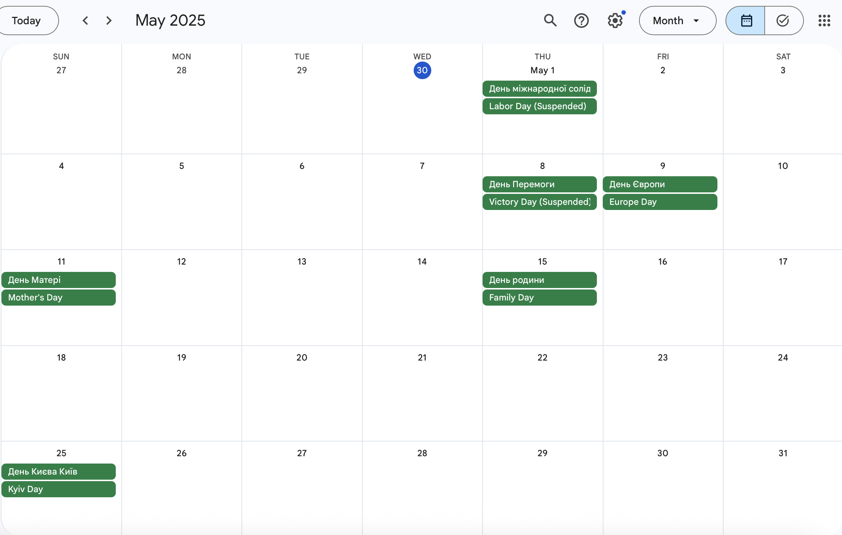842x535 pixels.
Task: Open the Settings gear menu
Action: click(x=615, y=21)
